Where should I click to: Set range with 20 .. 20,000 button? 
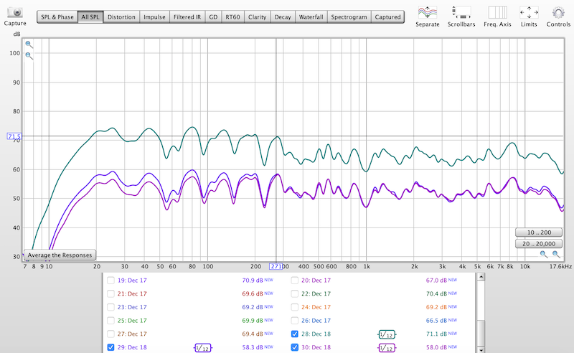(x=539, y=243)
